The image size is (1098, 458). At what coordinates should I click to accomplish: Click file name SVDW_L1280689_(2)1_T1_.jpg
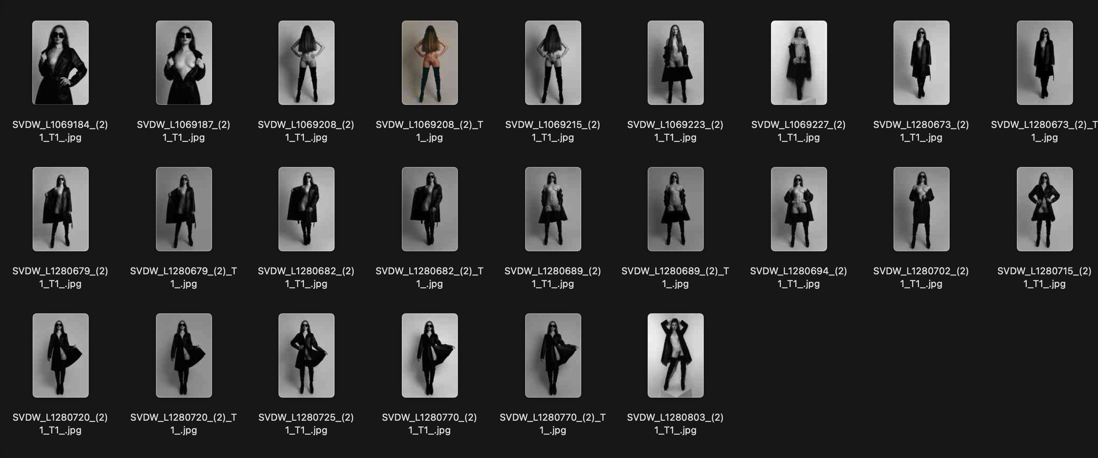click(553, 277)
